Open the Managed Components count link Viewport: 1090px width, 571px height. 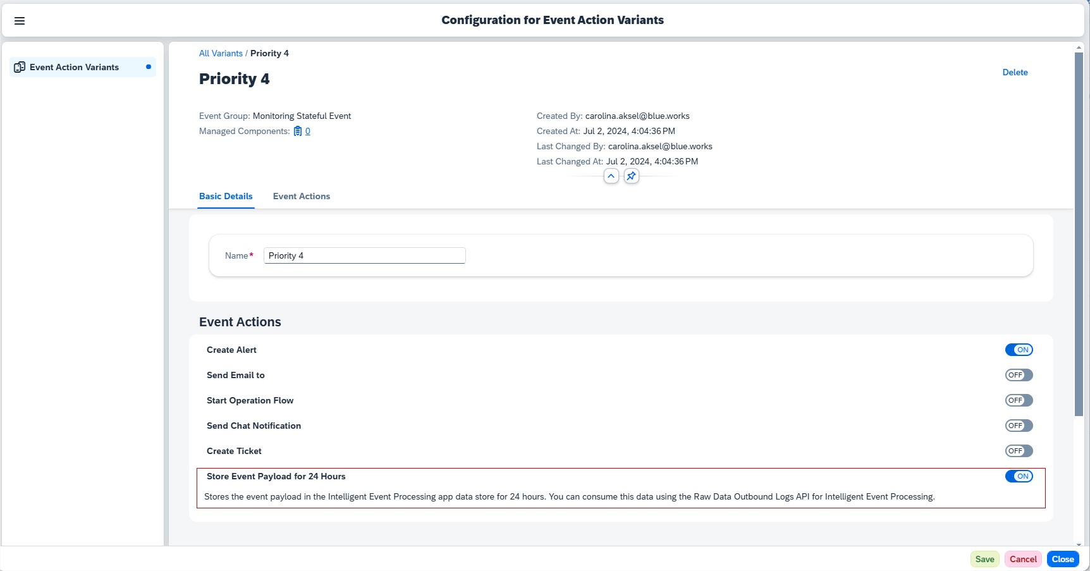[308, 132]
